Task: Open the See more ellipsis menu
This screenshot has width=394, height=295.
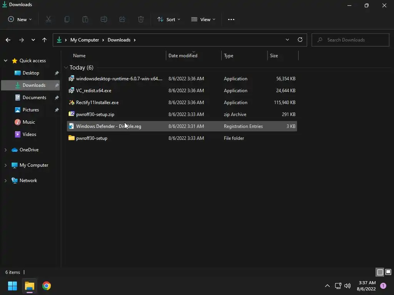Action: (231, 19)
